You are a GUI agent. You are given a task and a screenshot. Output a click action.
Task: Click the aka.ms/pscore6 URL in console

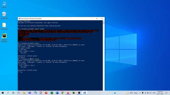tap(52, 26)
